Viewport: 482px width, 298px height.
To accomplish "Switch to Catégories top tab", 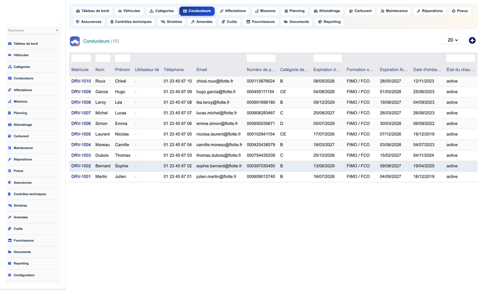I will [x=161, y=11].
